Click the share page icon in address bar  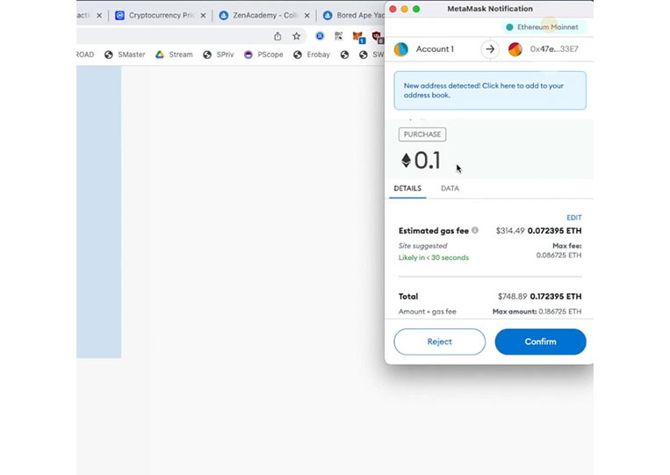[x=277, y=36]
